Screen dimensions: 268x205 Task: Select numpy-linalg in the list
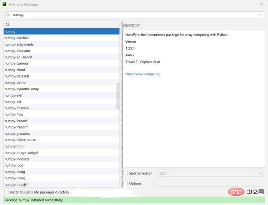pos(62,172)
